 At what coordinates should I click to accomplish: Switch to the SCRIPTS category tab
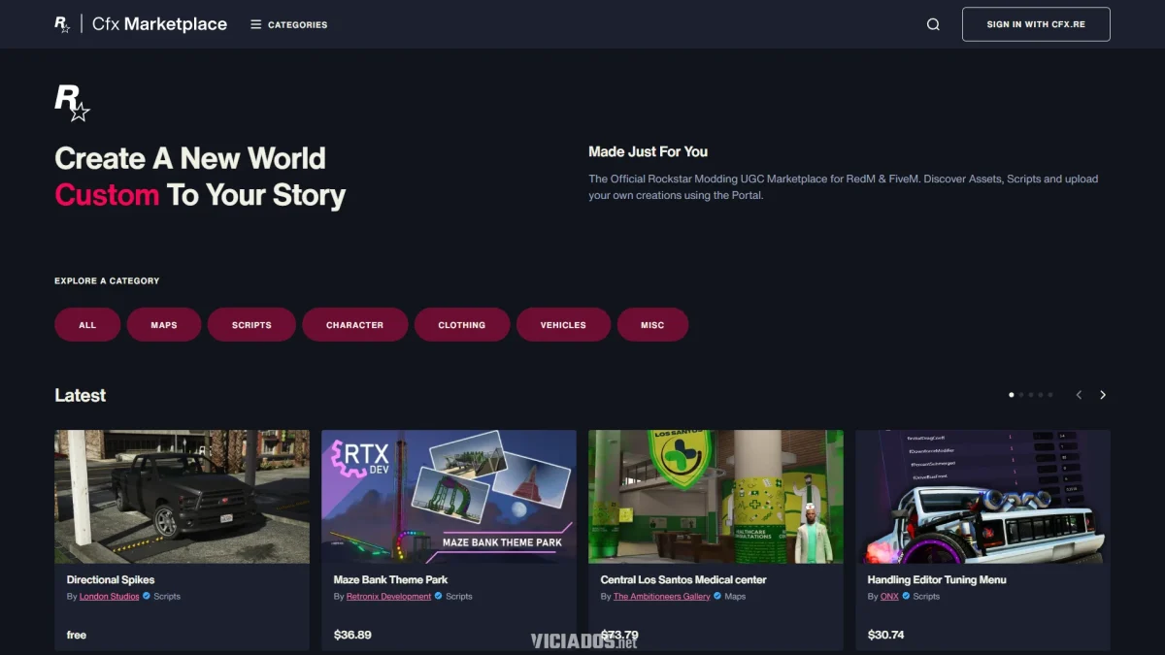251,324
